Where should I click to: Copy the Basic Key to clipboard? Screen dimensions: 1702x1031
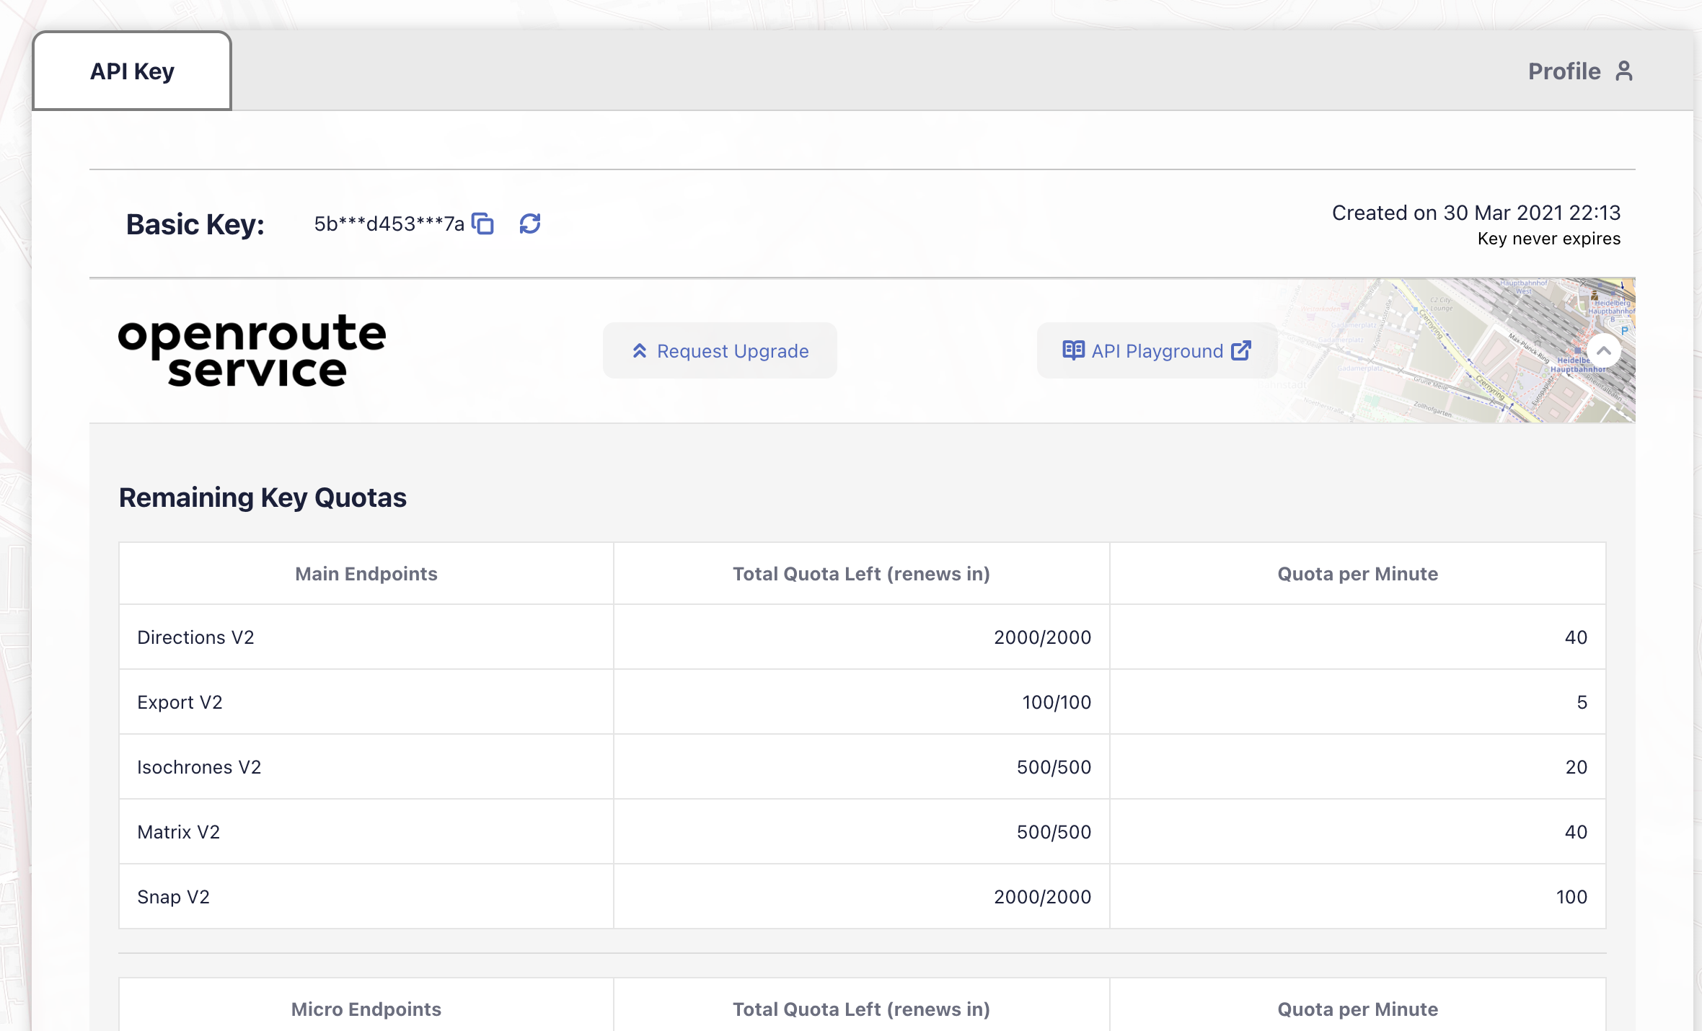(482, 224)
